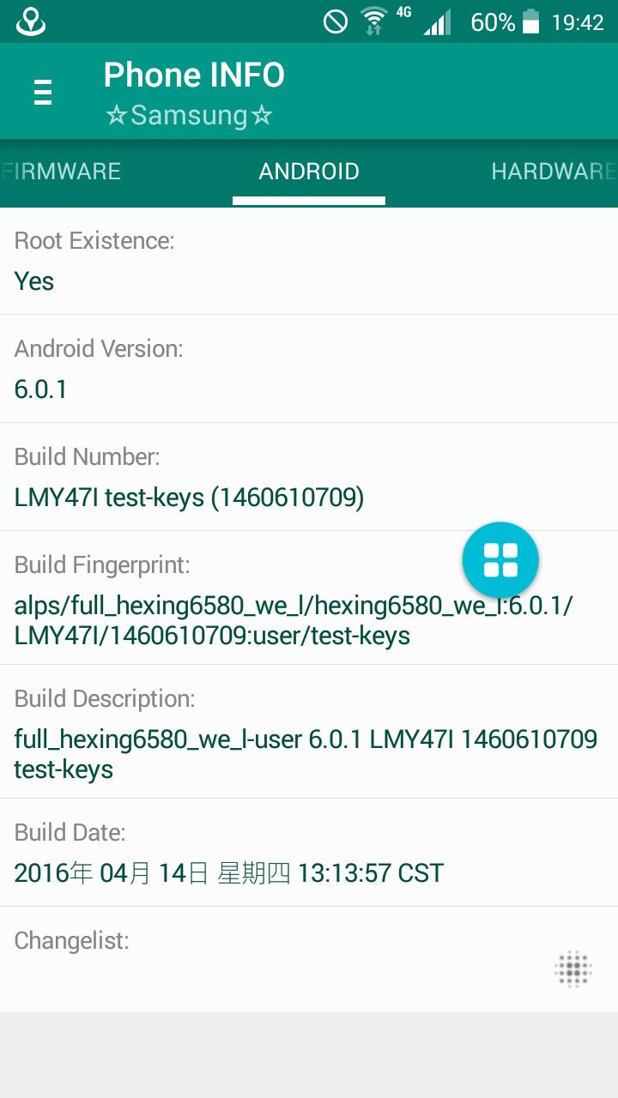Tap the Changelist row label
The height and width of the screenshot is (1098, 618).
click(x=72, y=941)
